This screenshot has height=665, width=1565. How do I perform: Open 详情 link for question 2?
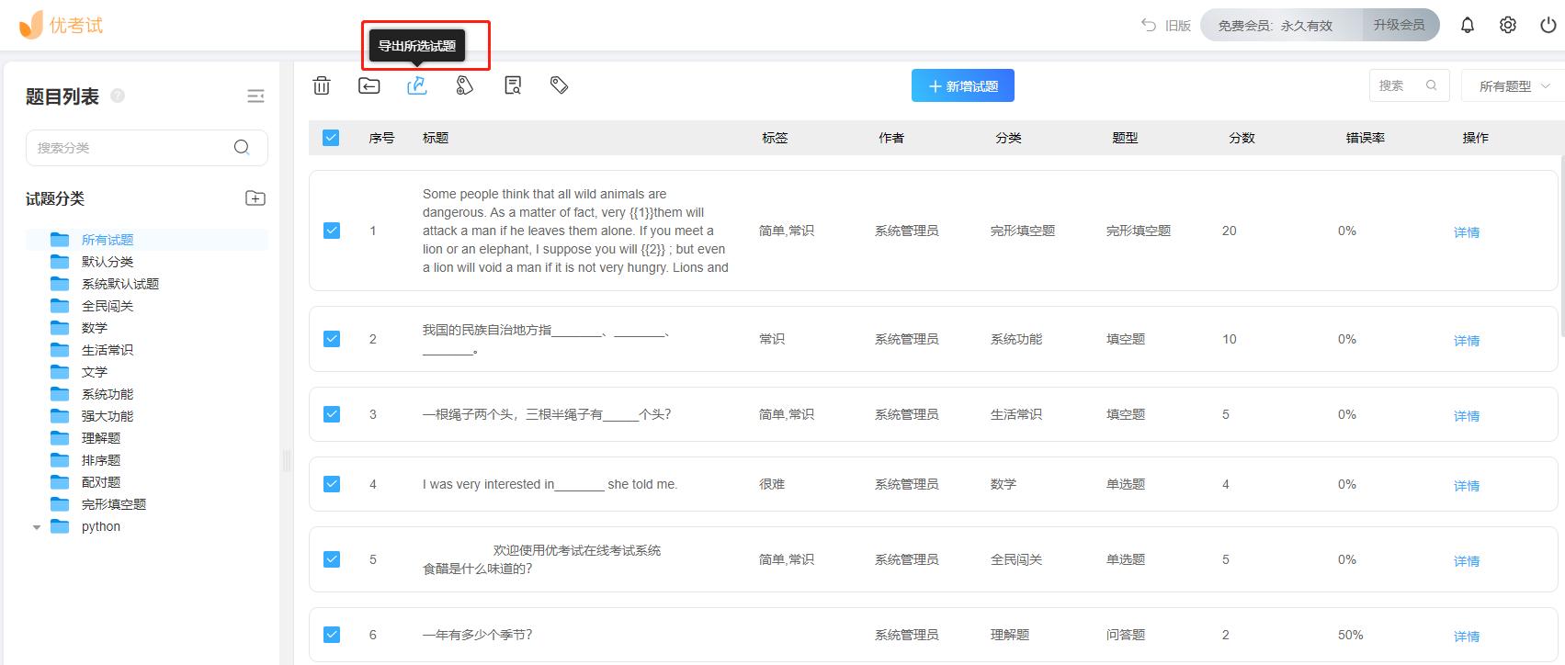coord(1466,341)
